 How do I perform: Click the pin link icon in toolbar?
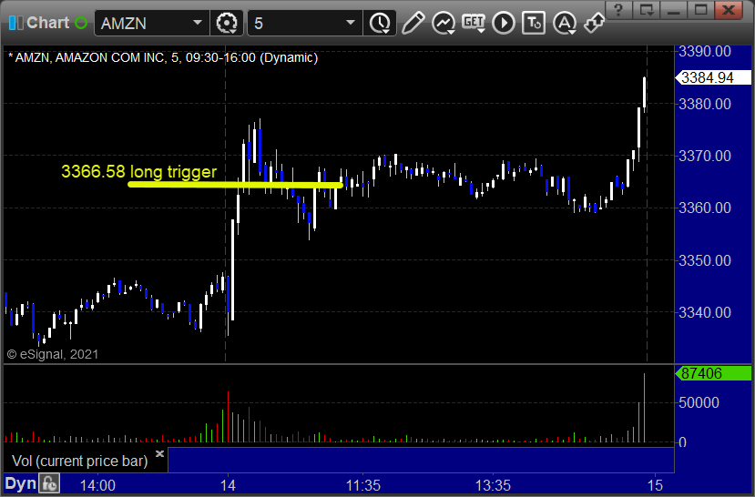[594, 23]
